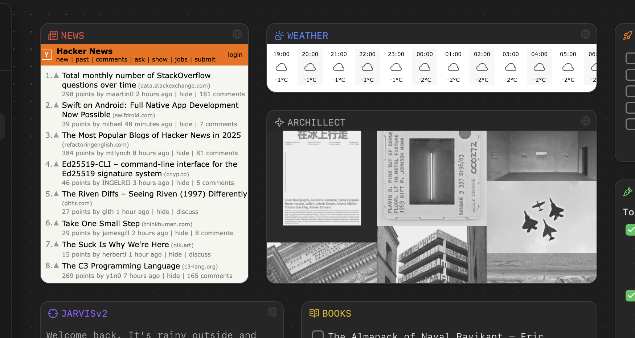Hide the C3 Programming Language story
This screenshot has height=338, width=635.
(x=173, y=275)
